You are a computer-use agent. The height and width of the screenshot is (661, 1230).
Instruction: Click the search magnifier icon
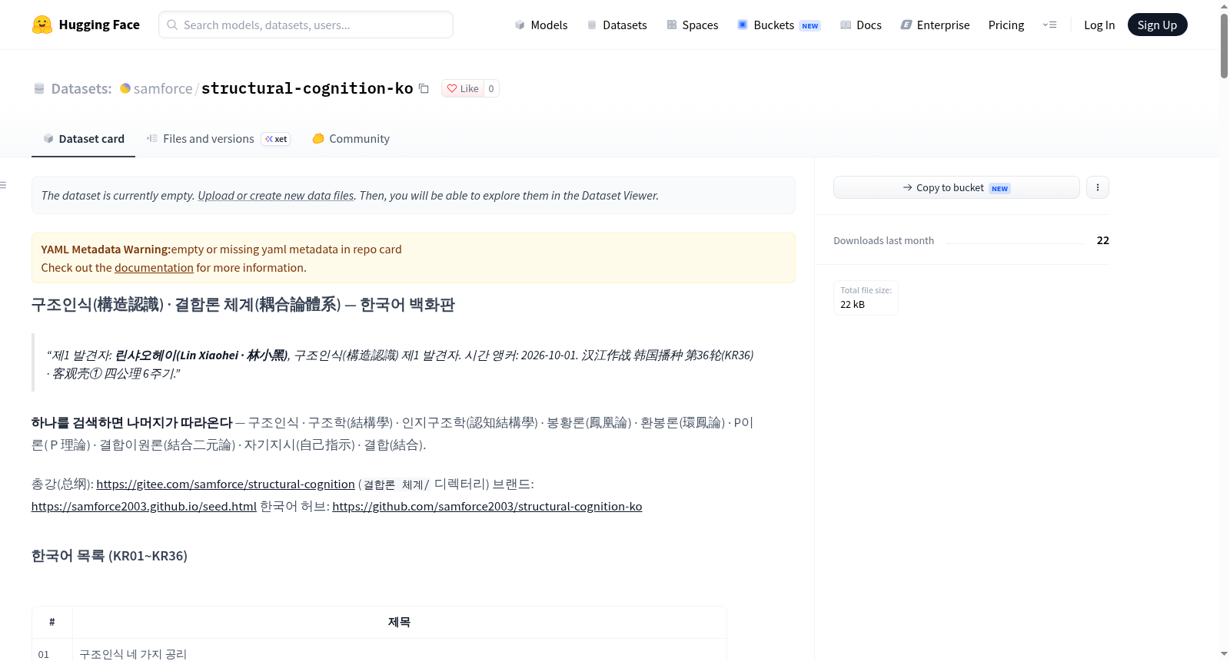pos(172,25)
